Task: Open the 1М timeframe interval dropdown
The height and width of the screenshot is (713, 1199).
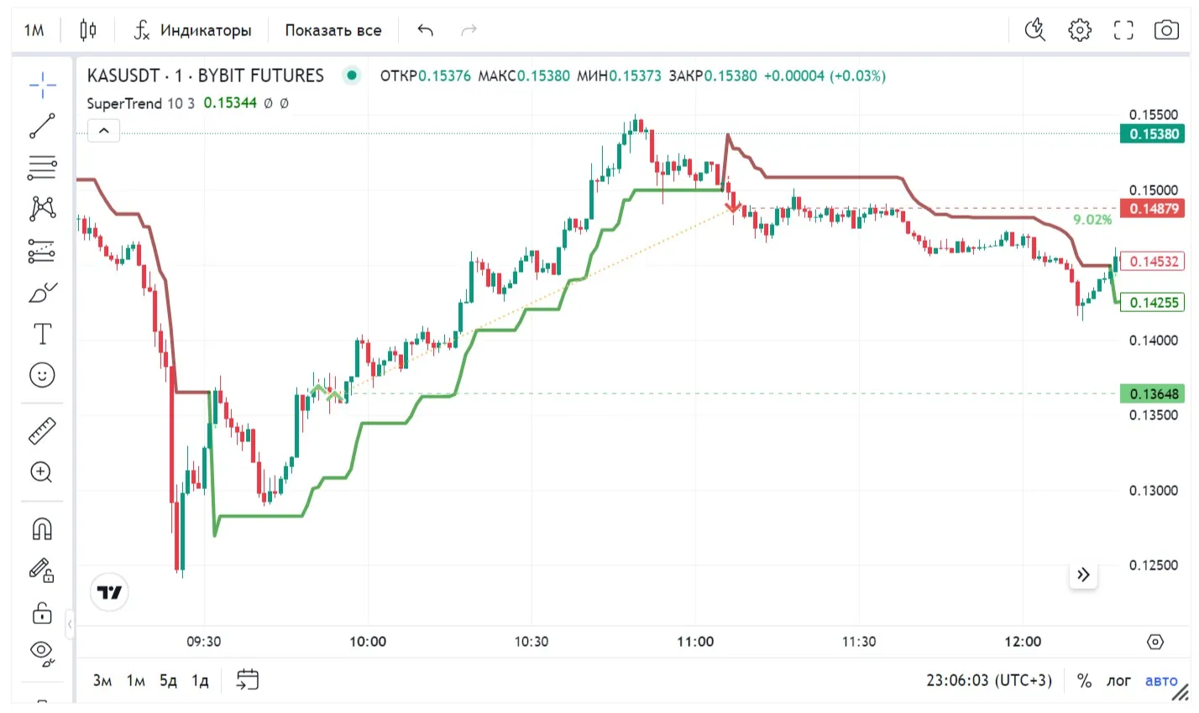Action: [34, 30]
